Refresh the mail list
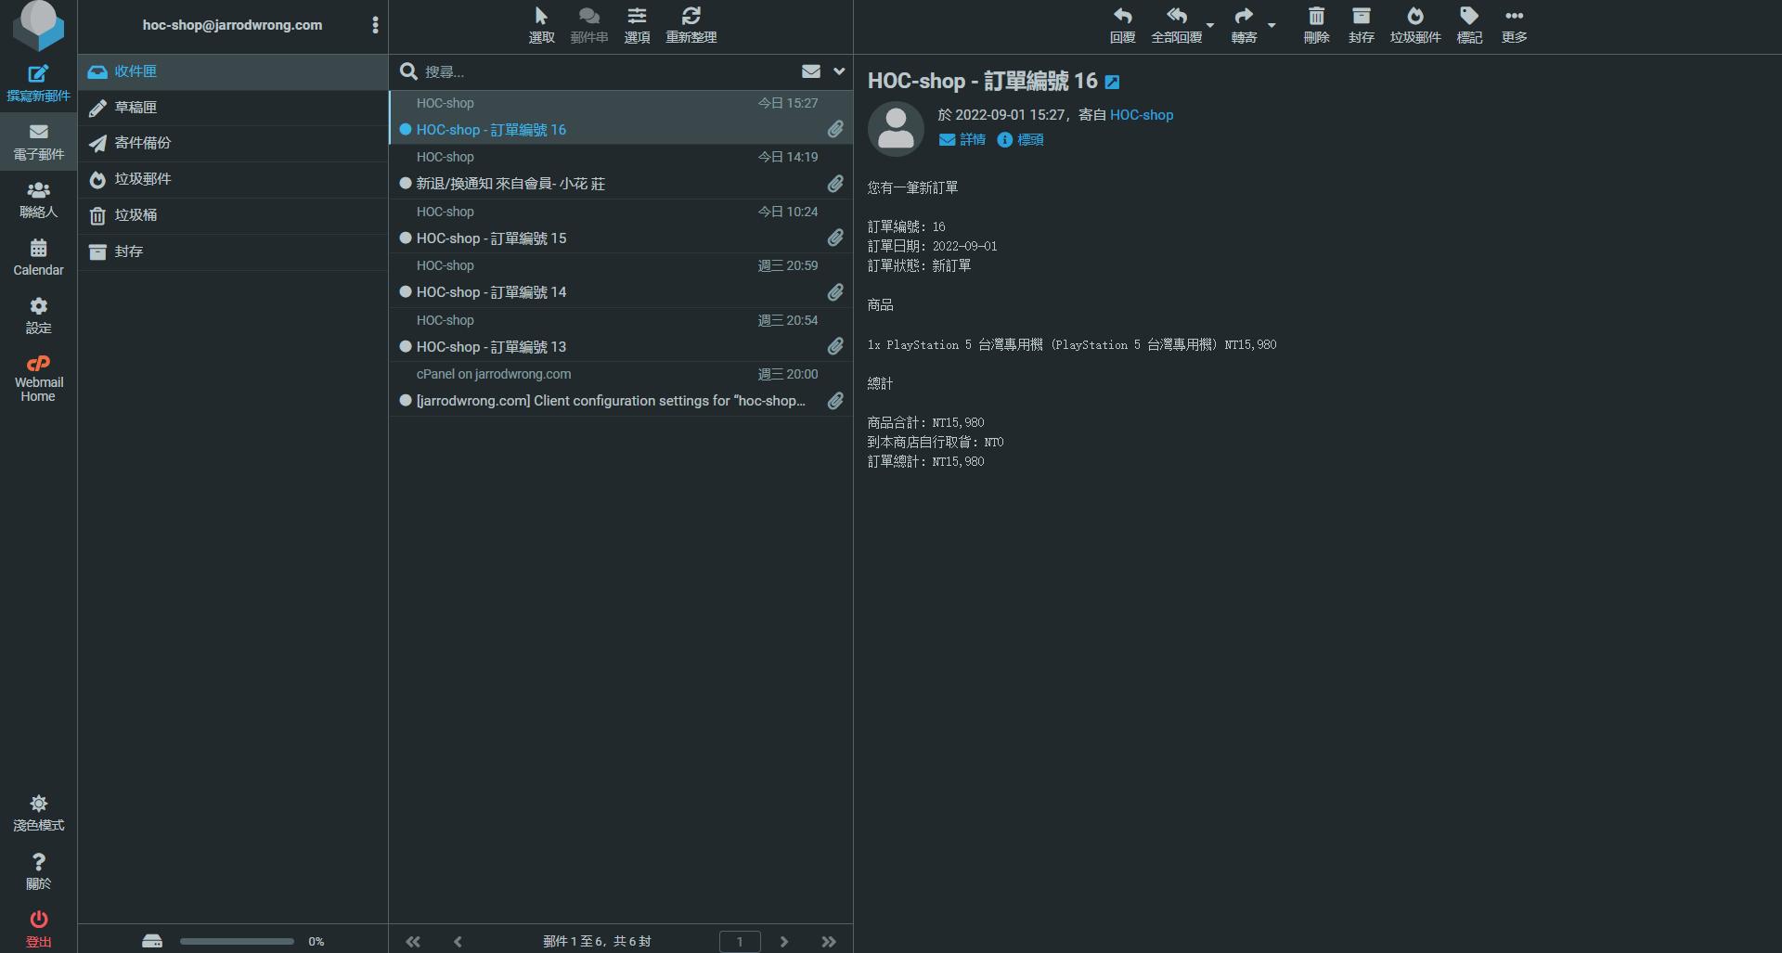Image resolution: width=1782 pixels, height=953 pixels. click(691, 25)
